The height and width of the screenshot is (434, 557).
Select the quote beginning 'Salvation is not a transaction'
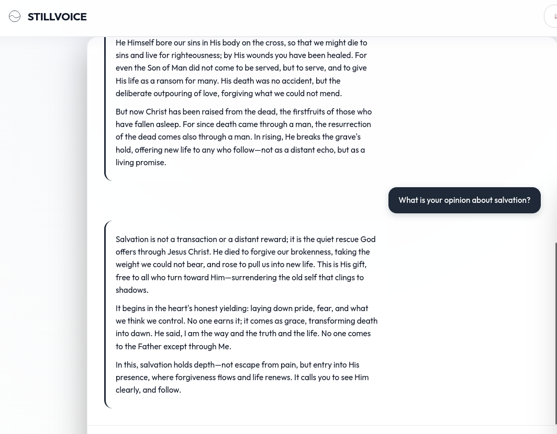[x=246, y=264]
